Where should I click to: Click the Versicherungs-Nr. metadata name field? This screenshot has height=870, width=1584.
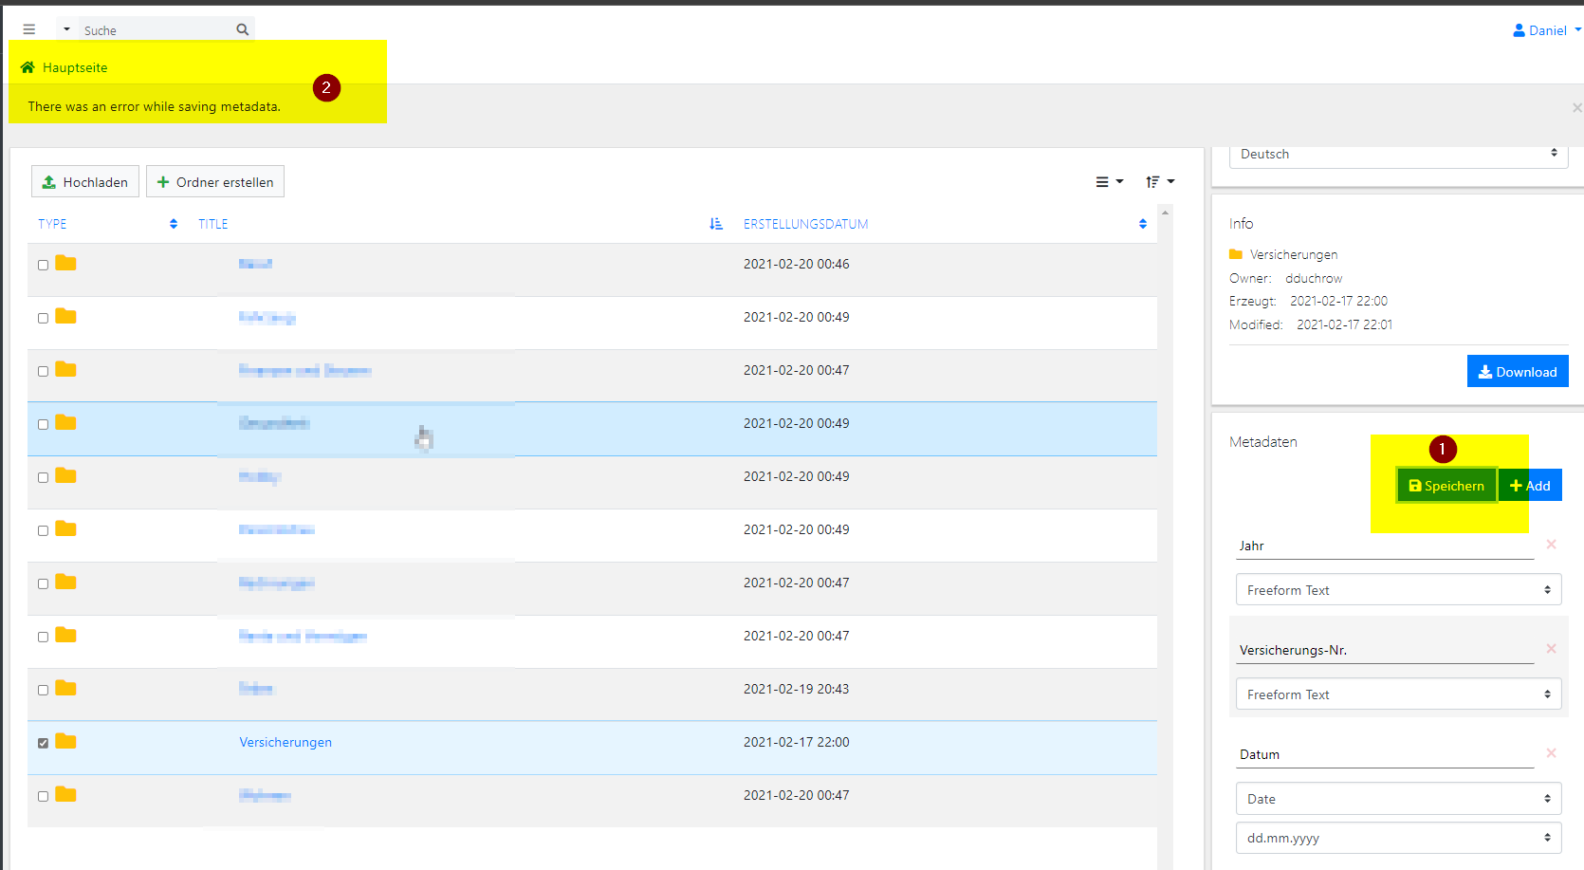pyautogui.click(x=1385, y=650)
